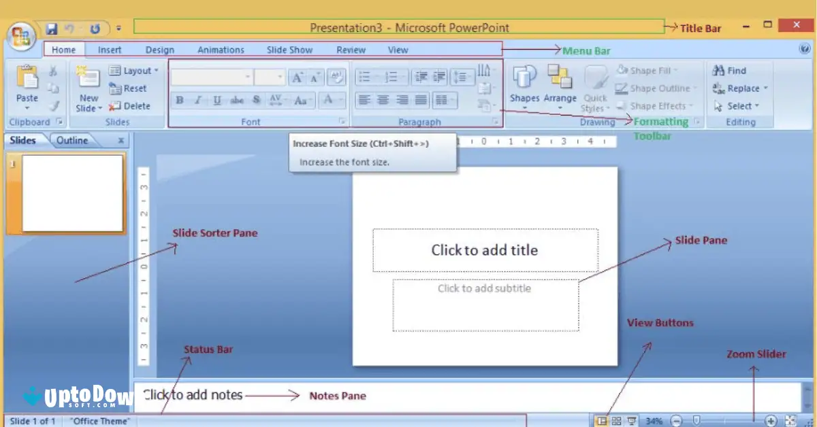817x427 pixels.
Task: Switch to Slide Sorter view icon on status bar
Action: tap(617, 420)
